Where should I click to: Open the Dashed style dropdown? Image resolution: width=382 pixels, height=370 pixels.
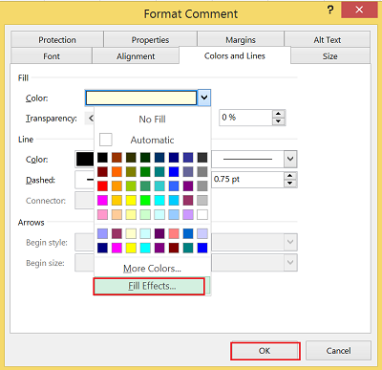pos(85,180)
